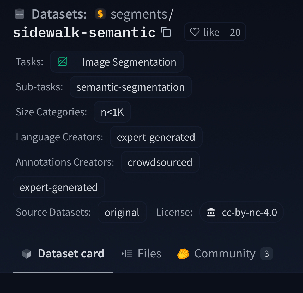Click the like count of 20
The width and height of the screenshot is (303, 293).
[x=235, y=32]
